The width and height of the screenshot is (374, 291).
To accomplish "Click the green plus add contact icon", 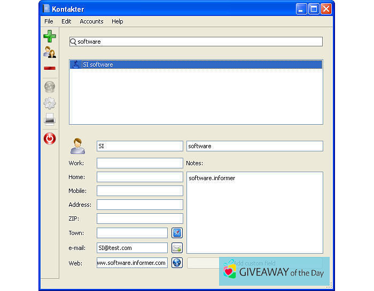I will tap(50, 36).
